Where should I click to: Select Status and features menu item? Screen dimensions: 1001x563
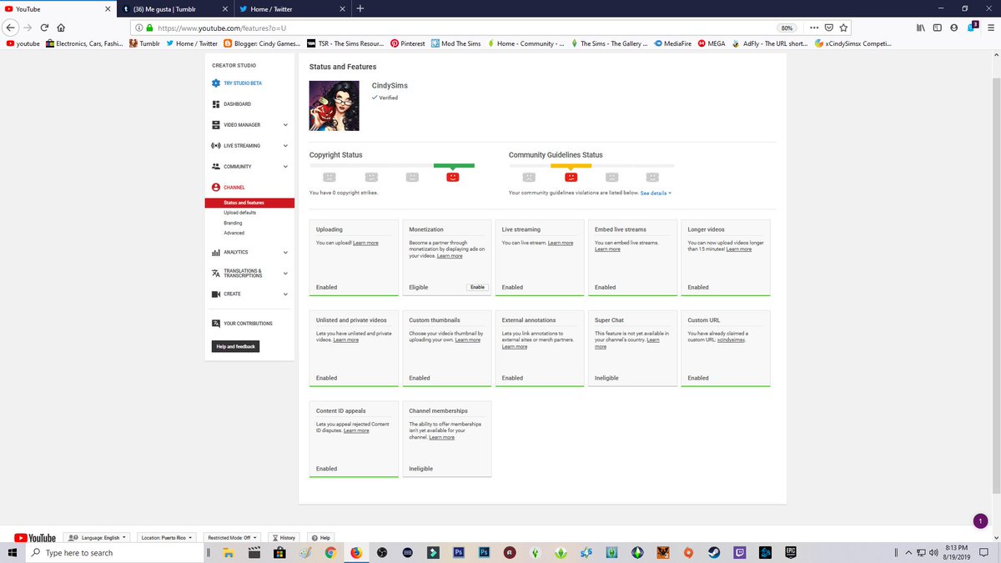(249, 203)
